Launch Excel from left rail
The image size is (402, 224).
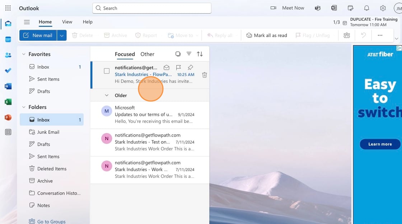[x=8, y=102]
